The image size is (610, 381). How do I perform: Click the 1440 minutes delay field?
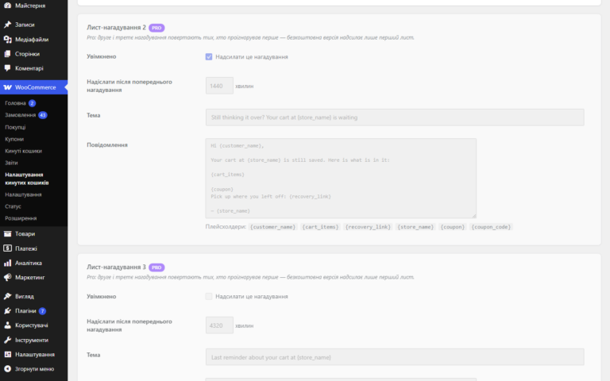219,86
